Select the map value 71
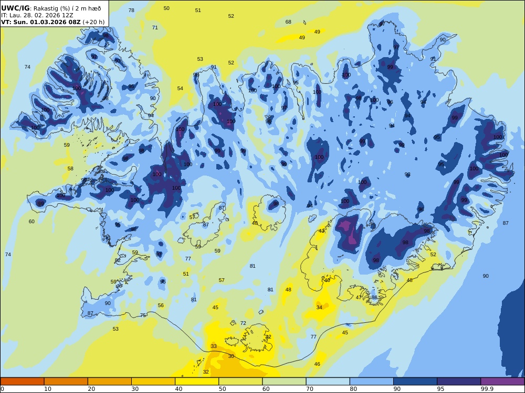This screenshot has width=525, height=393. point(155,28)
